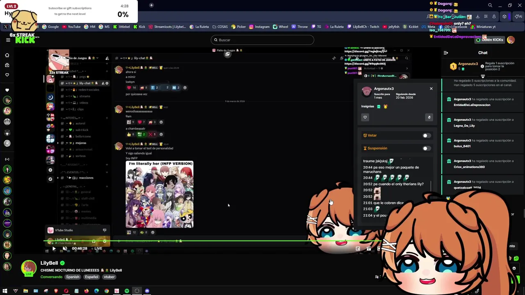Open Discord search magnifier icon
This screenshot has height=295, width=525.
tap(406, 58)
